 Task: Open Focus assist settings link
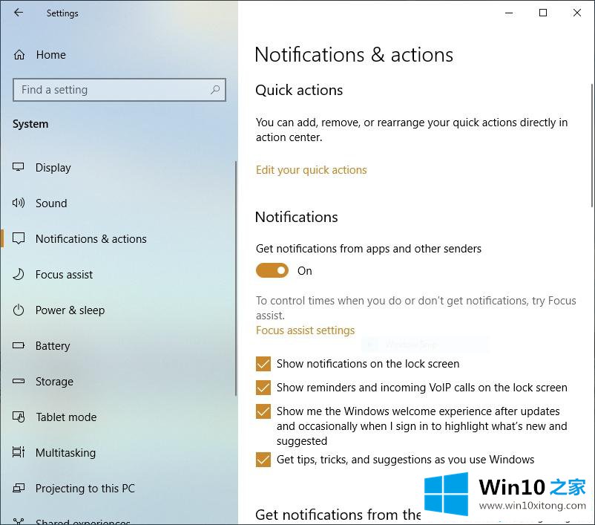click(305, 330)
